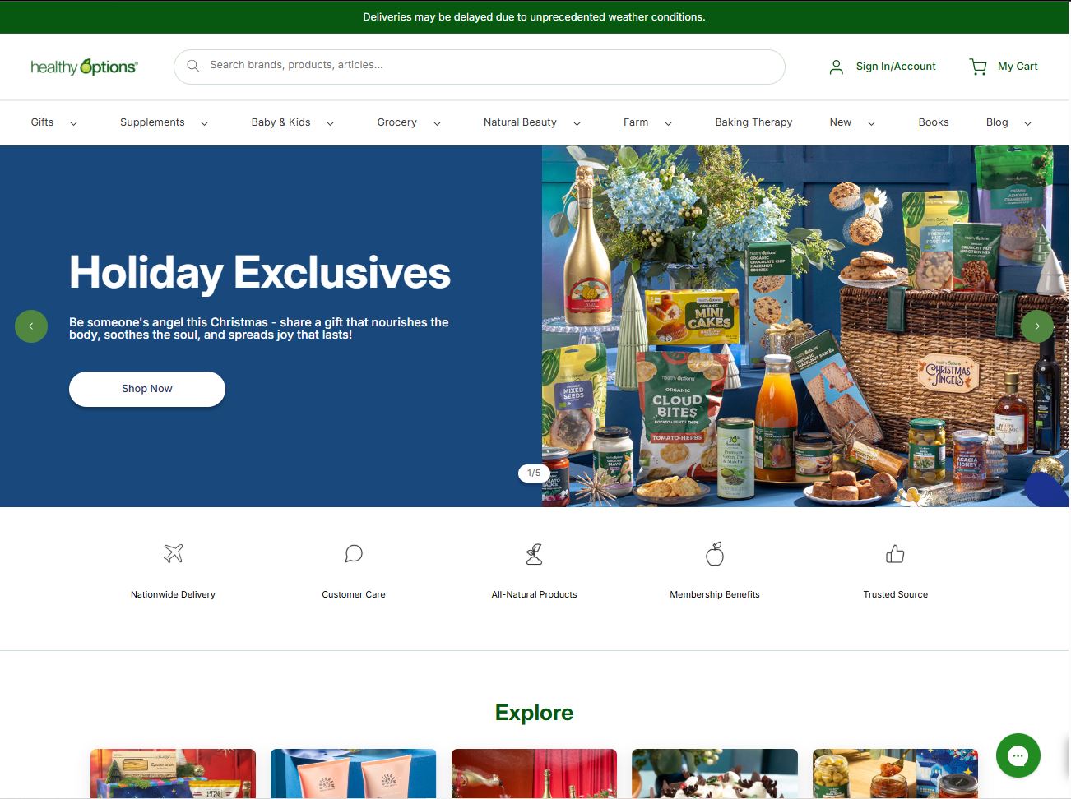This screenshot has width=1071, height=799.
Task: Expand the Gifts menu chevron
Action: [x=73, y=123]
